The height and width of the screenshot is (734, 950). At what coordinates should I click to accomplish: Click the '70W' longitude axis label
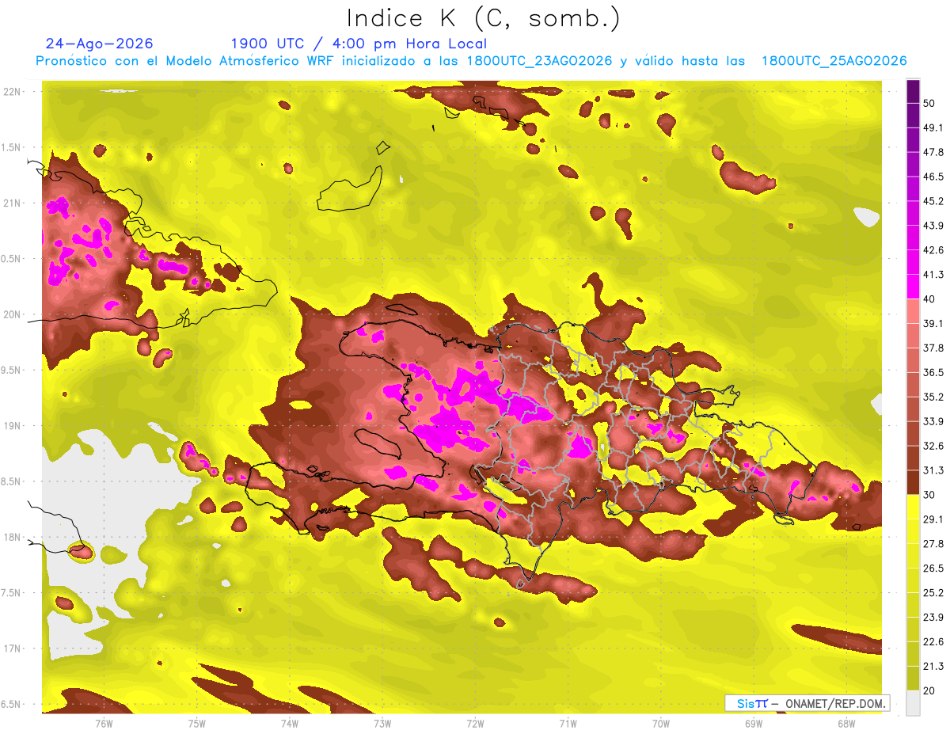661,724
